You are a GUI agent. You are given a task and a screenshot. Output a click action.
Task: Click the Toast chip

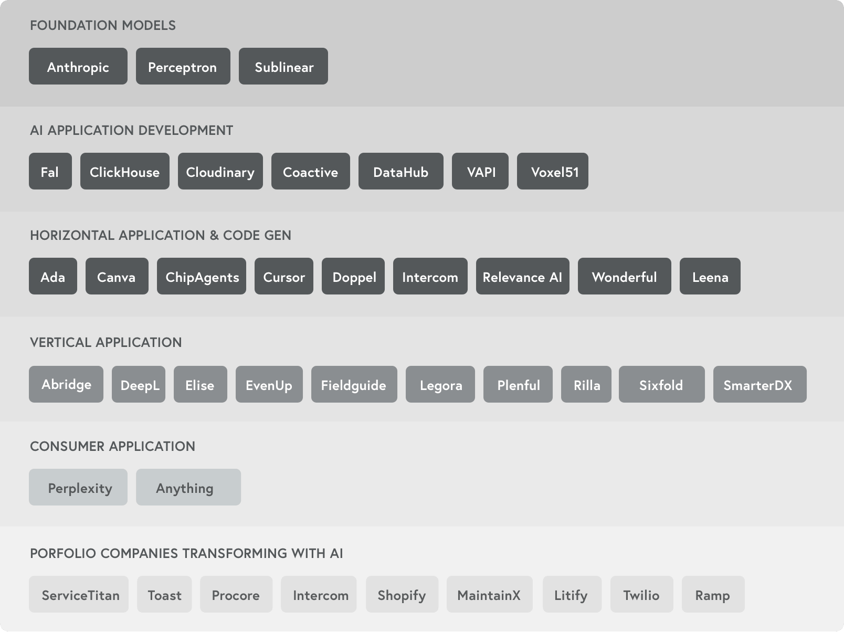(x=164, y=594)
